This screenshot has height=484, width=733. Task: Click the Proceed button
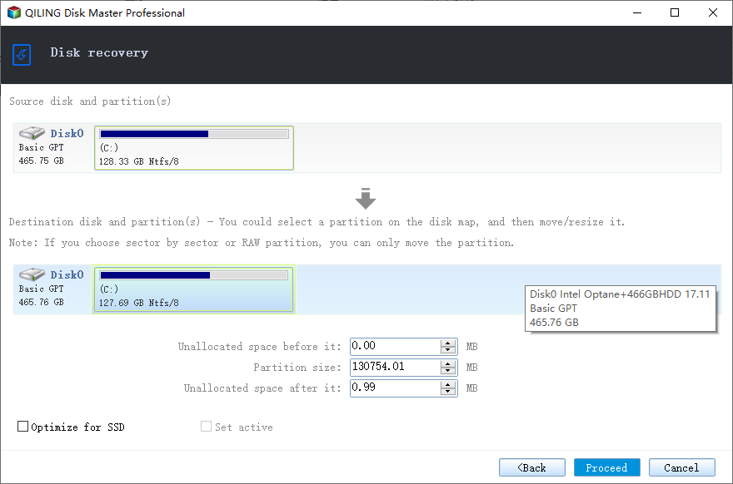pyautogui.click(x=606, y=467)
